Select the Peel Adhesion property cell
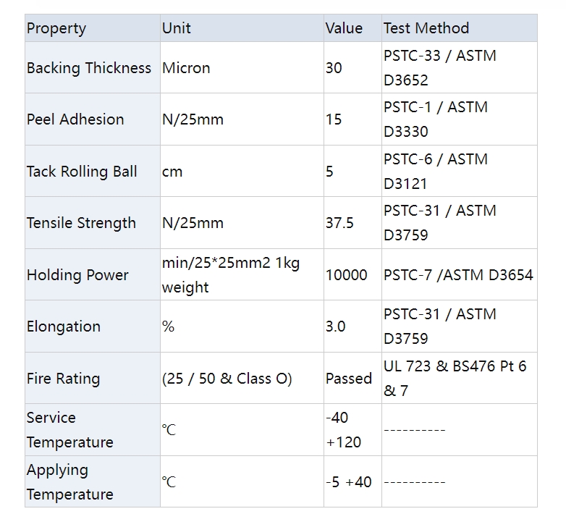Viewport: 566px width, 514px height. coord(75,119)
